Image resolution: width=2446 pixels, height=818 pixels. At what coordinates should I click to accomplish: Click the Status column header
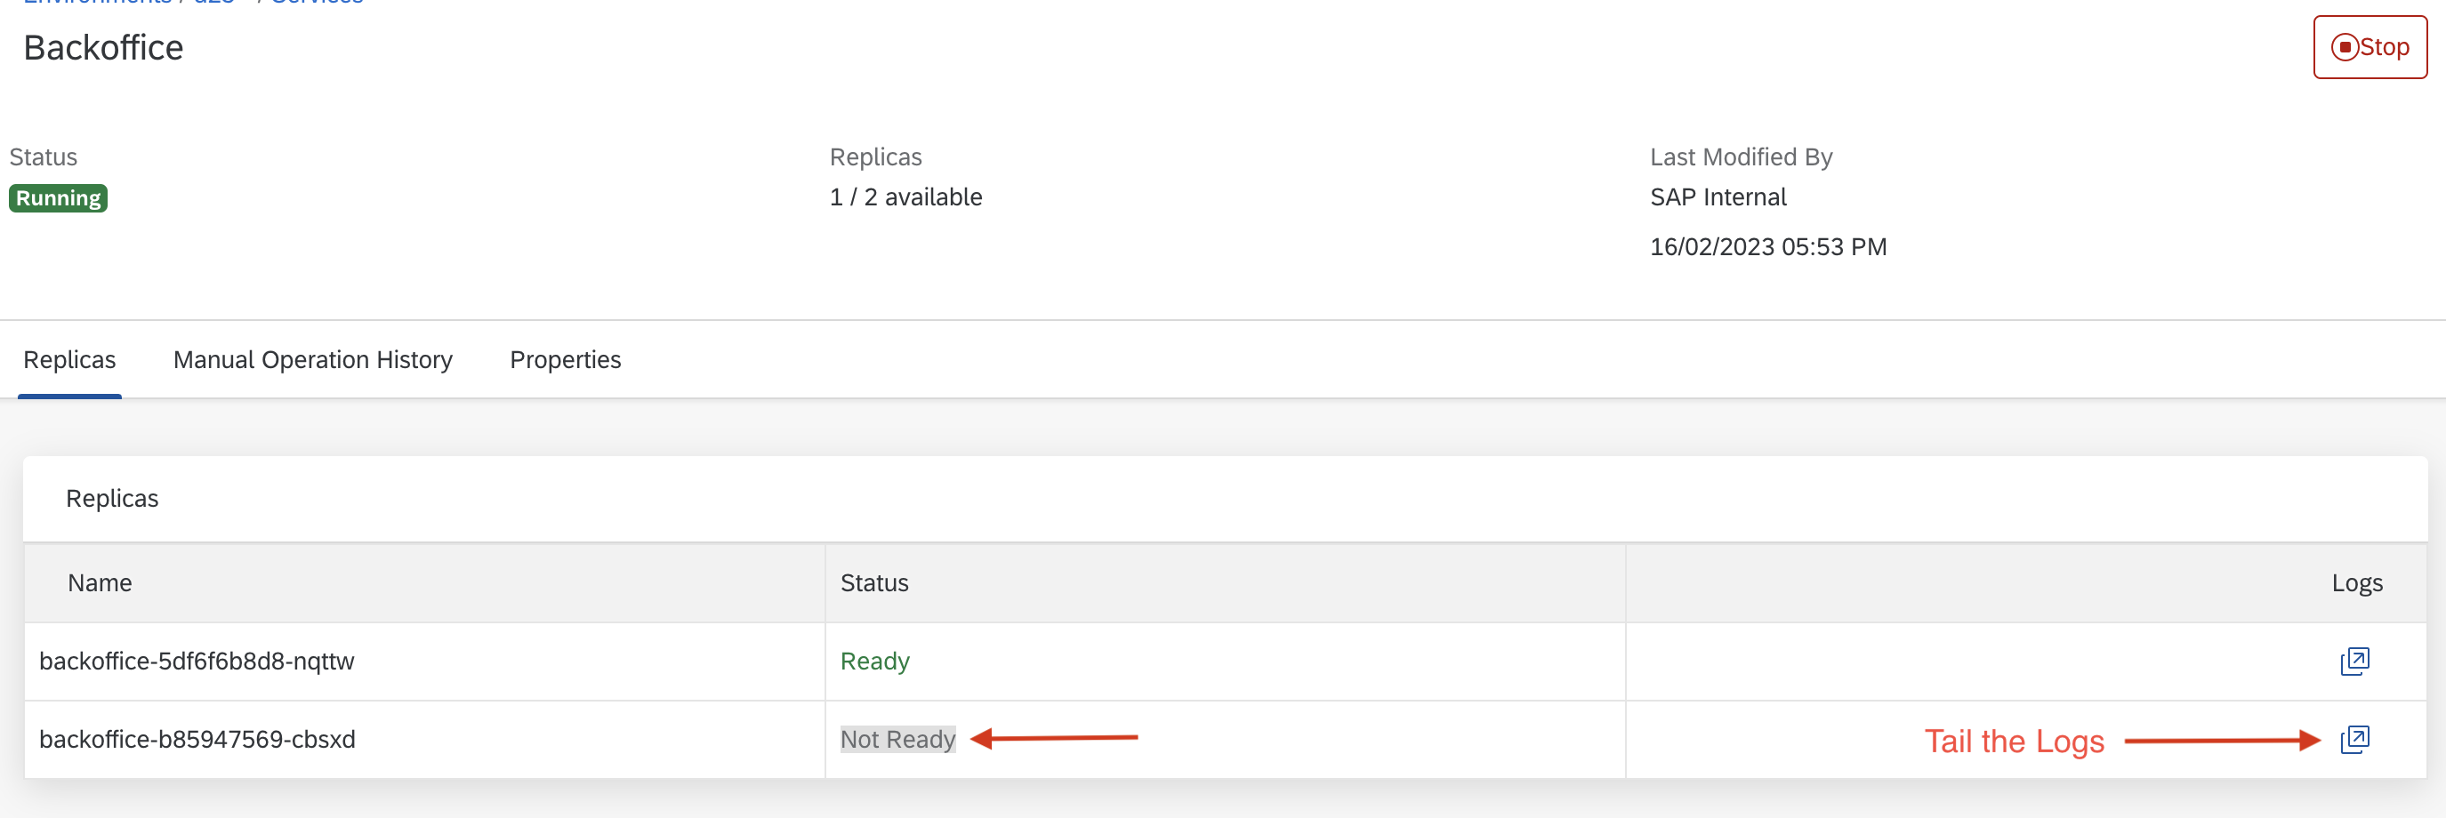(874, 582)
